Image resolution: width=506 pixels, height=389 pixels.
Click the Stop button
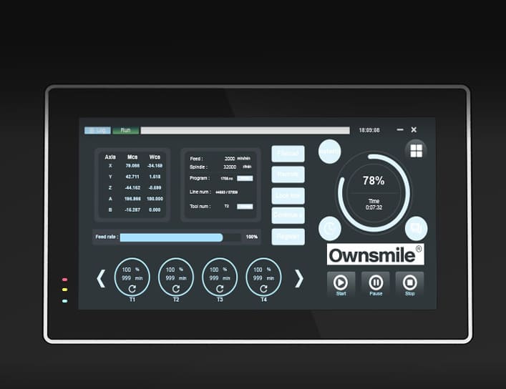click(x=410, y=284)
